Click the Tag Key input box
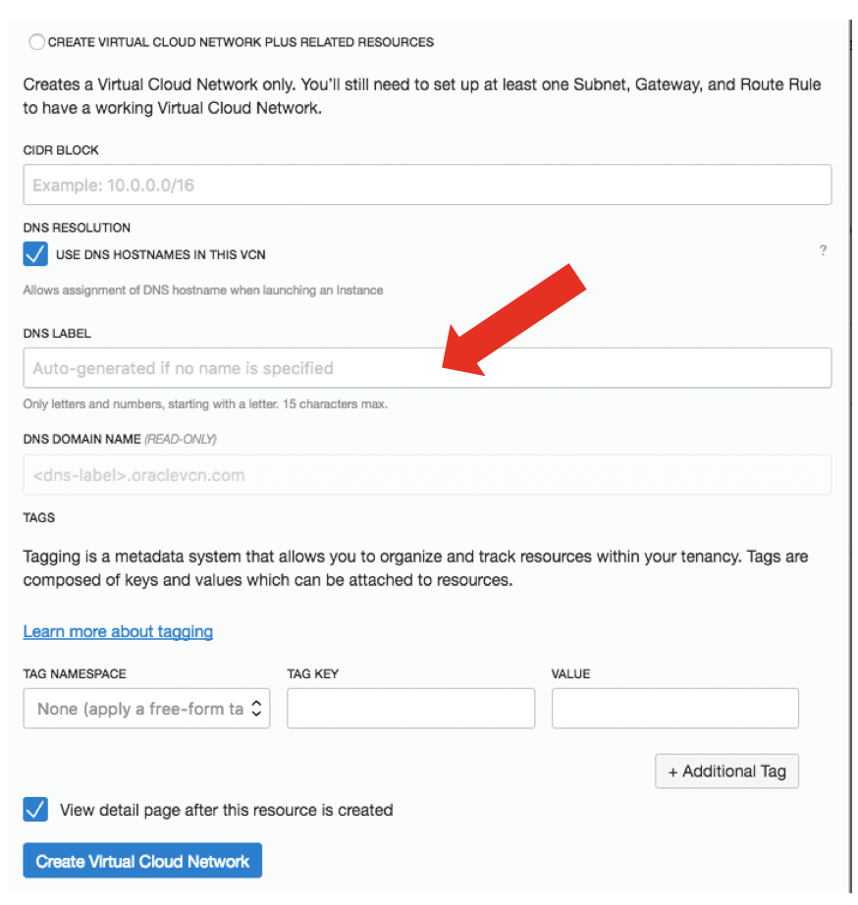The image size is (858, 905). click(410, 708)
